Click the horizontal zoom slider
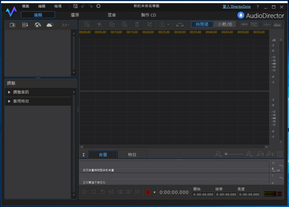The image size is (289, 207). [x=234, y=154]
